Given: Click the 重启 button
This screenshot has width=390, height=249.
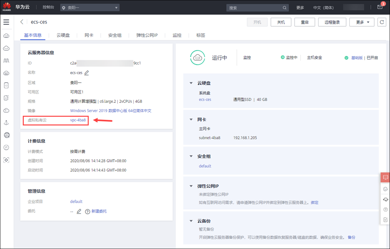Looking at the screenshot, I should pos(304,22).
